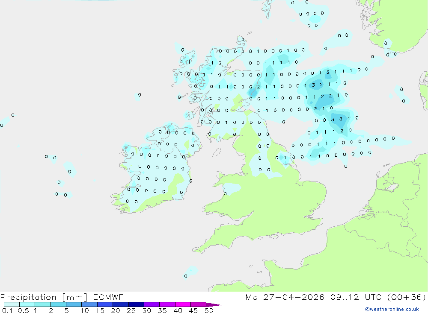This screenshot has width=428, height=313.
Task: Select the 2–5 mm legend color swatch
Action: (58, 304)
